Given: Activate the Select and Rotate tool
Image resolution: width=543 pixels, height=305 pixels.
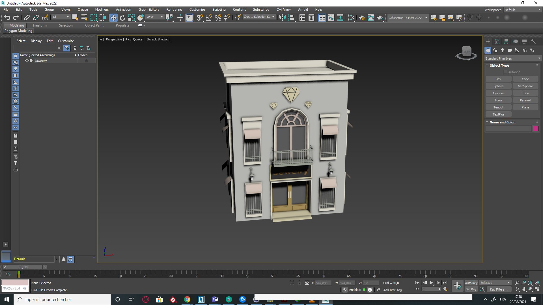Looking at the screenshot, I should pyautogui.click(x=122, y=18).
